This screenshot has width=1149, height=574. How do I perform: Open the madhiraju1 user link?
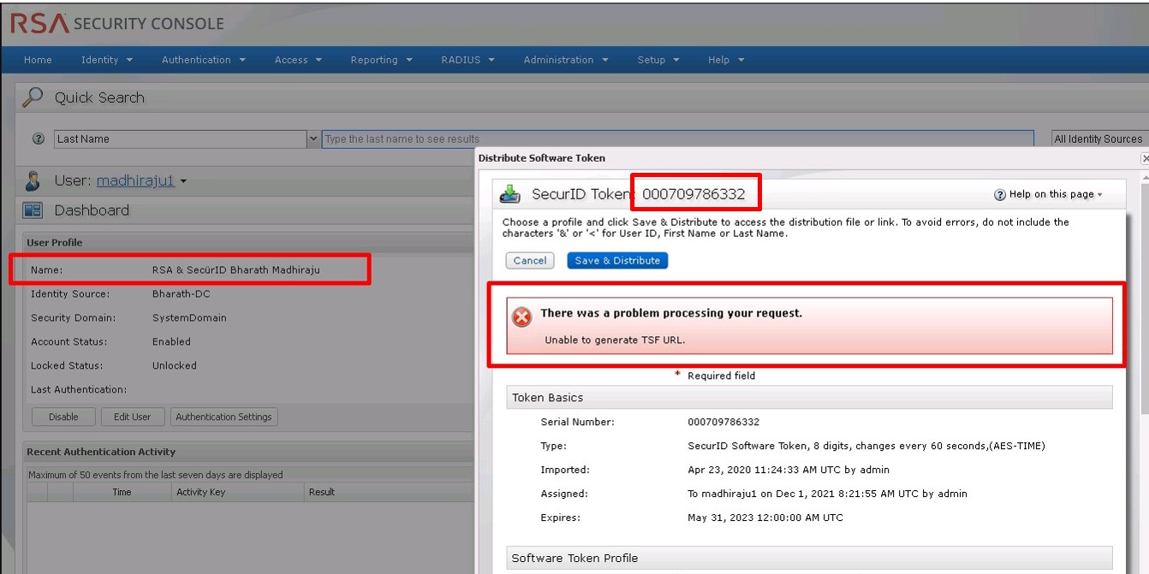135,180
